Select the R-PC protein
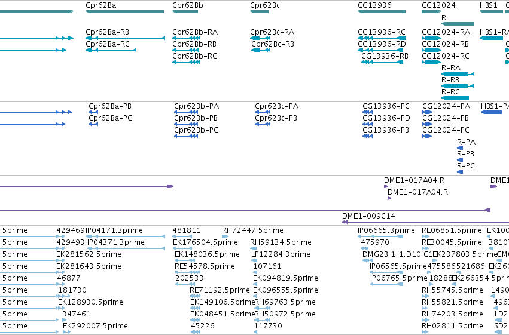This screenshot has height=335, width=509. coord(460,172)
